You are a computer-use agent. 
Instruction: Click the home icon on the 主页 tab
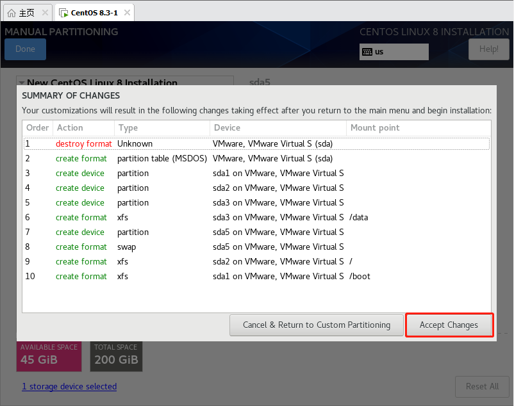coord(12,13)
